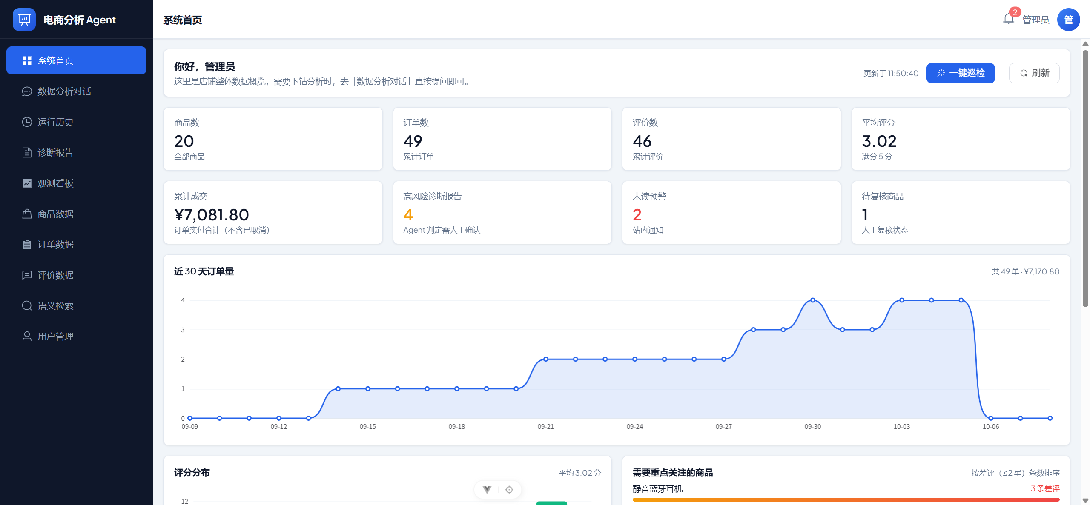This screenshot has height=505, width=1090.
Task: Click the 一键巡检 button
Action: click(x=961, y=73)
